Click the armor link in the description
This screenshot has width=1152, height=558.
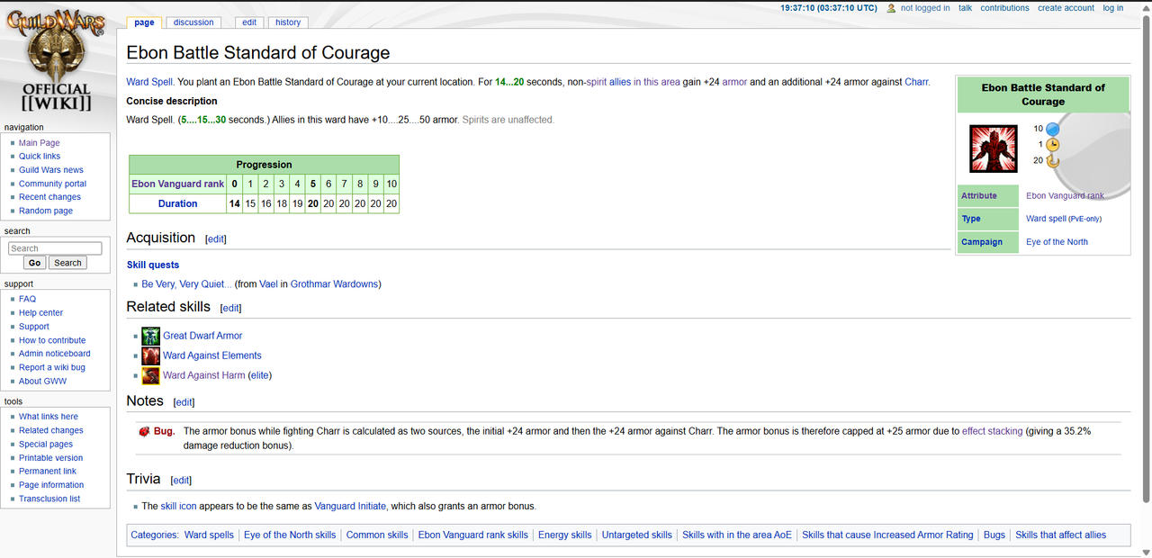[x=734, y=82]
